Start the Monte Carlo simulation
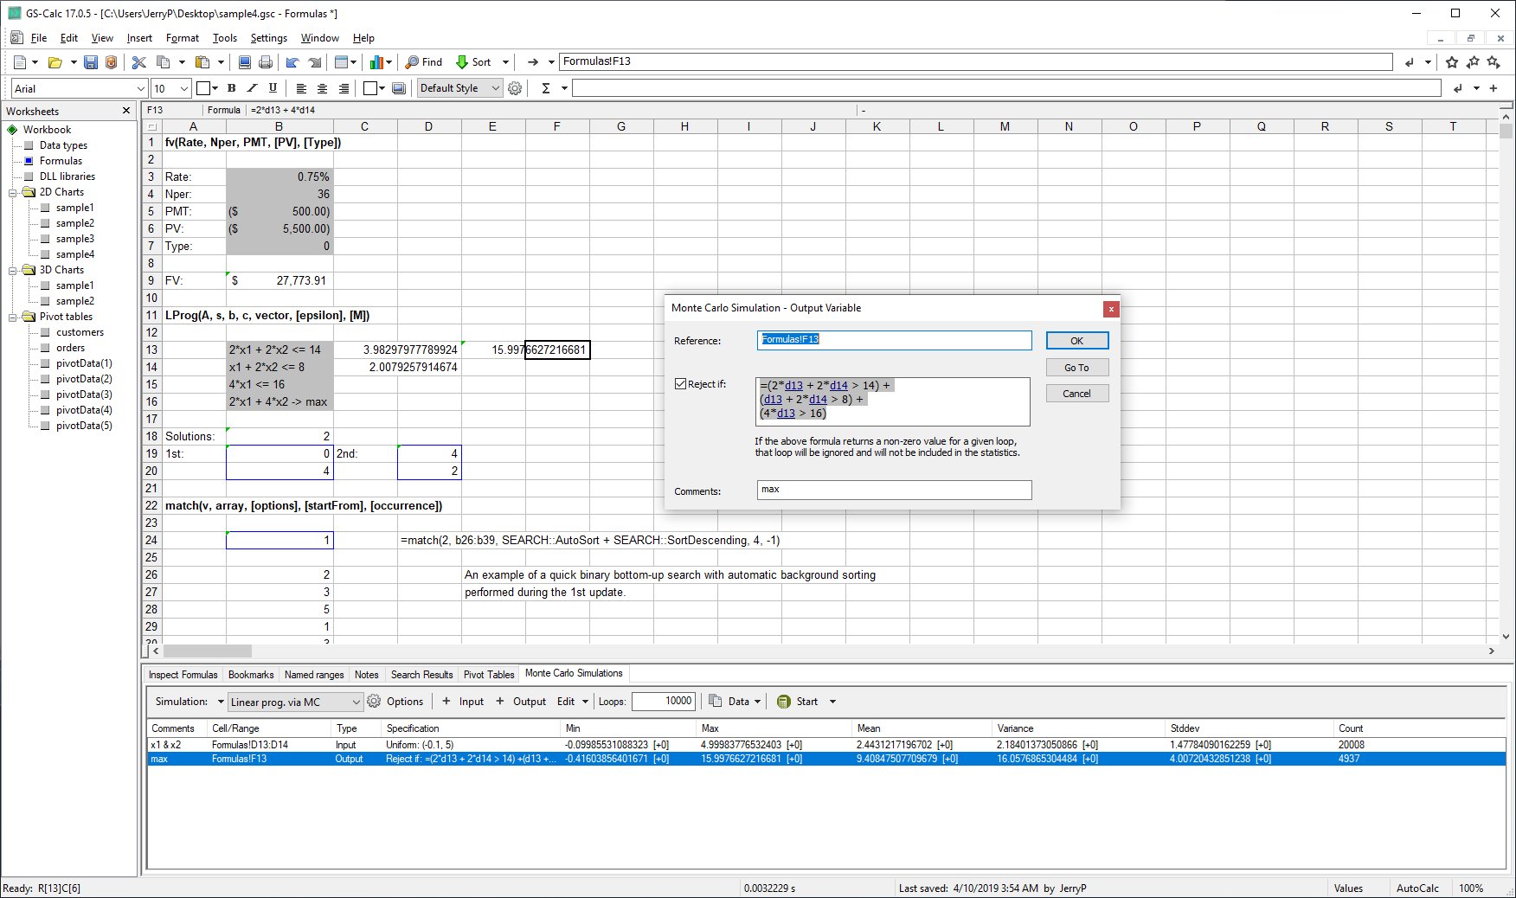 pos(797,702)
